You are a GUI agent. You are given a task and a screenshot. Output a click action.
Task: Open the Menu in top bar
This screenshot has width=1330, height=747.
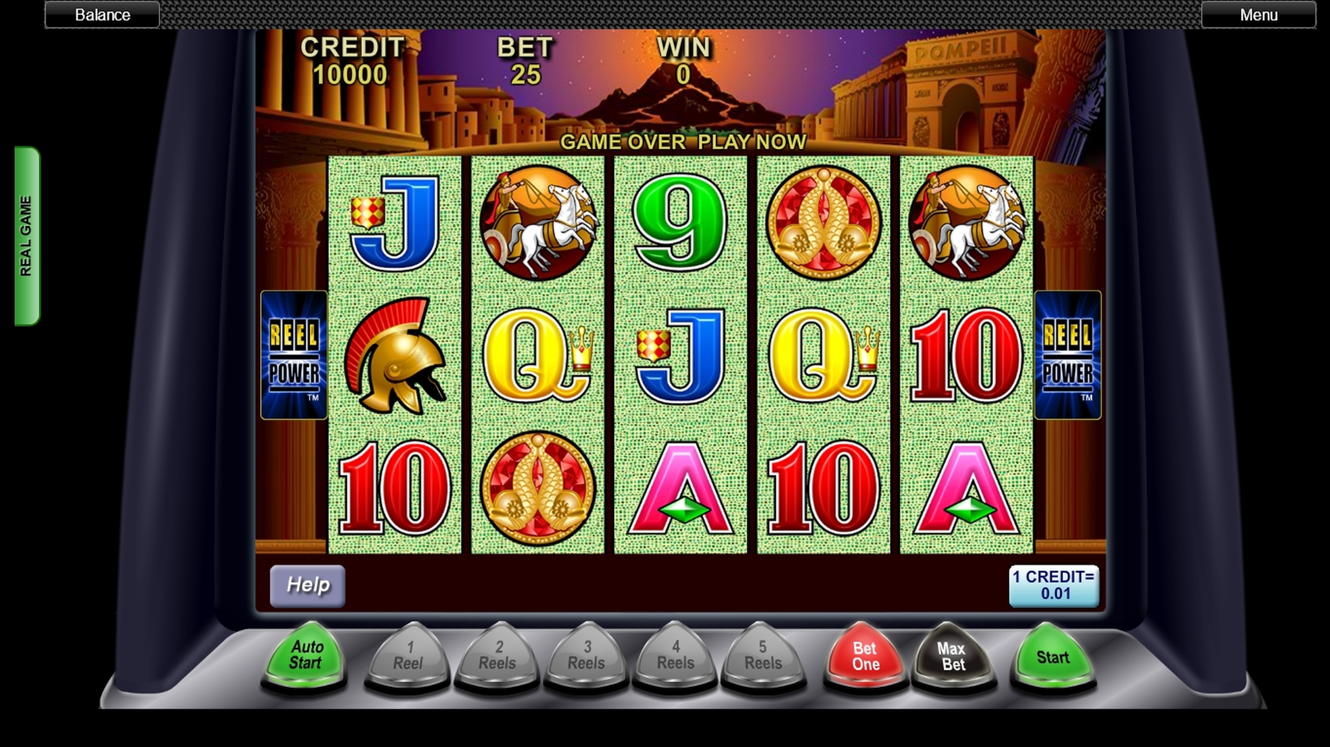click(1259, 15)
